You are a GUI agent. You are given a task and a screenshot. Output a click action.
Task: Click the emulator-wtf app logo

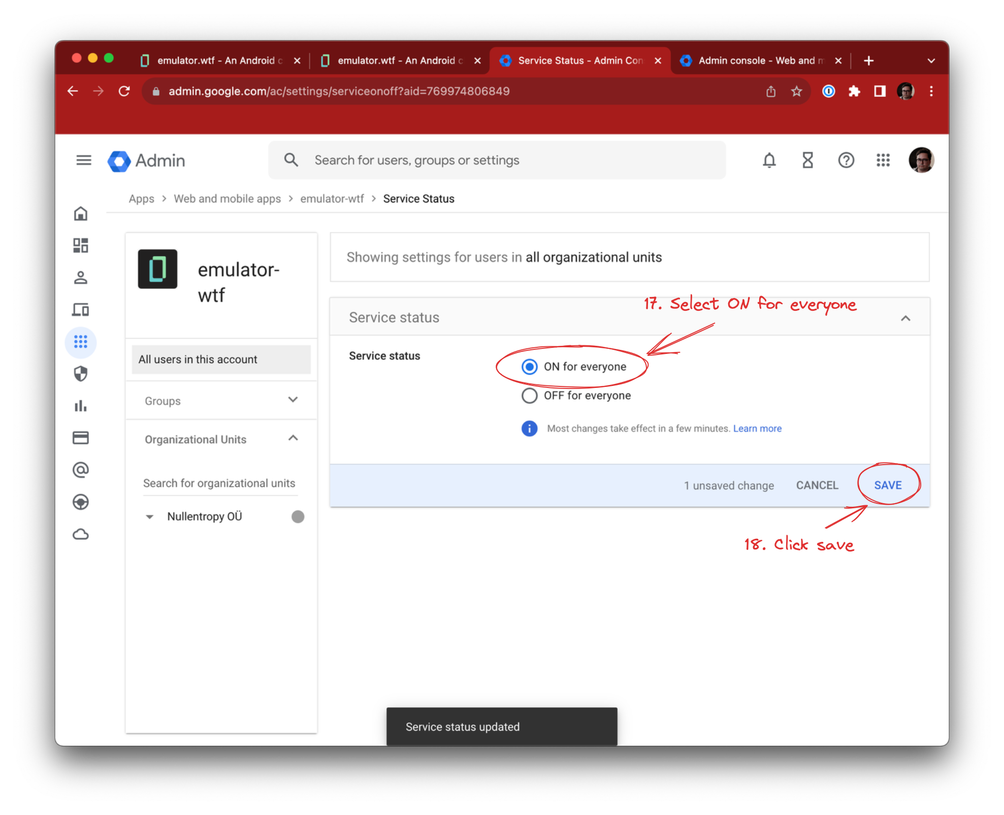click(x=157, y=269)
